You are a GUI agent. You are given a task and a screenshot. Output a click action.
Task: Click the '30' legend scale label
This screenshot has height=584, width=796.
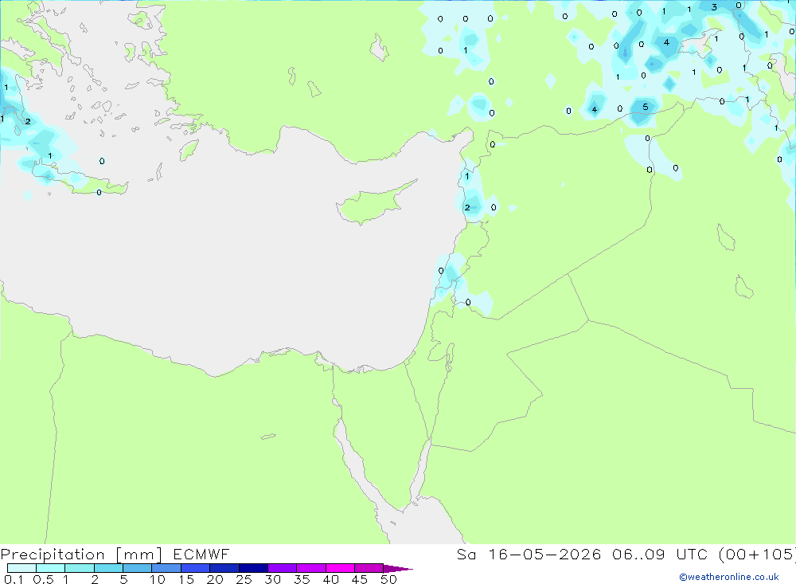pos(273,579)
